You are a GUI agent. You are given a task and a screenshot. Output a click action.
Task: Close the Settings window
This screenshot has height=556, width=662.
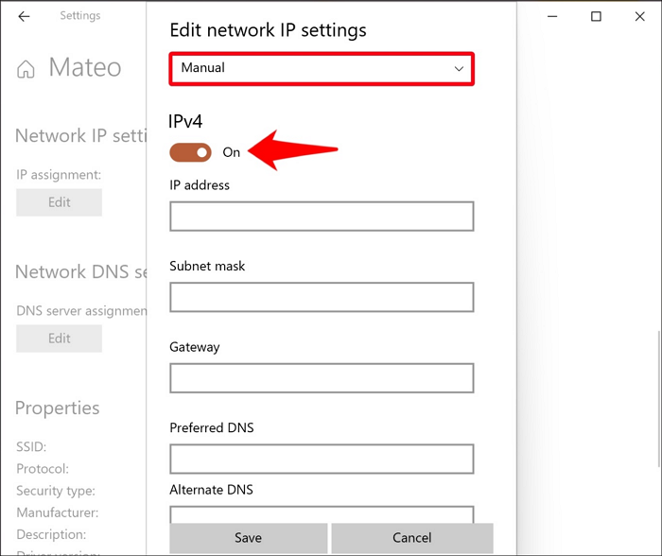tap(639, 16)
